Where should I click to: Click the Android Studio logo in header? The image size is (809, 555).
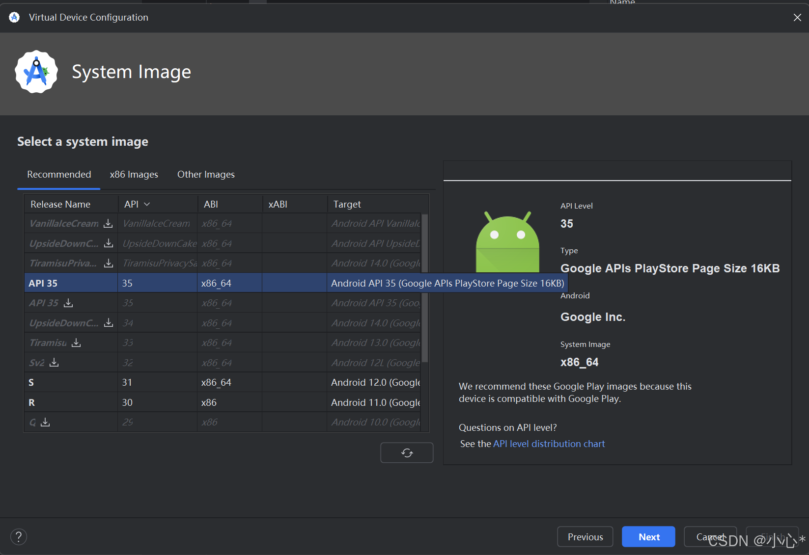click(36, 72)
